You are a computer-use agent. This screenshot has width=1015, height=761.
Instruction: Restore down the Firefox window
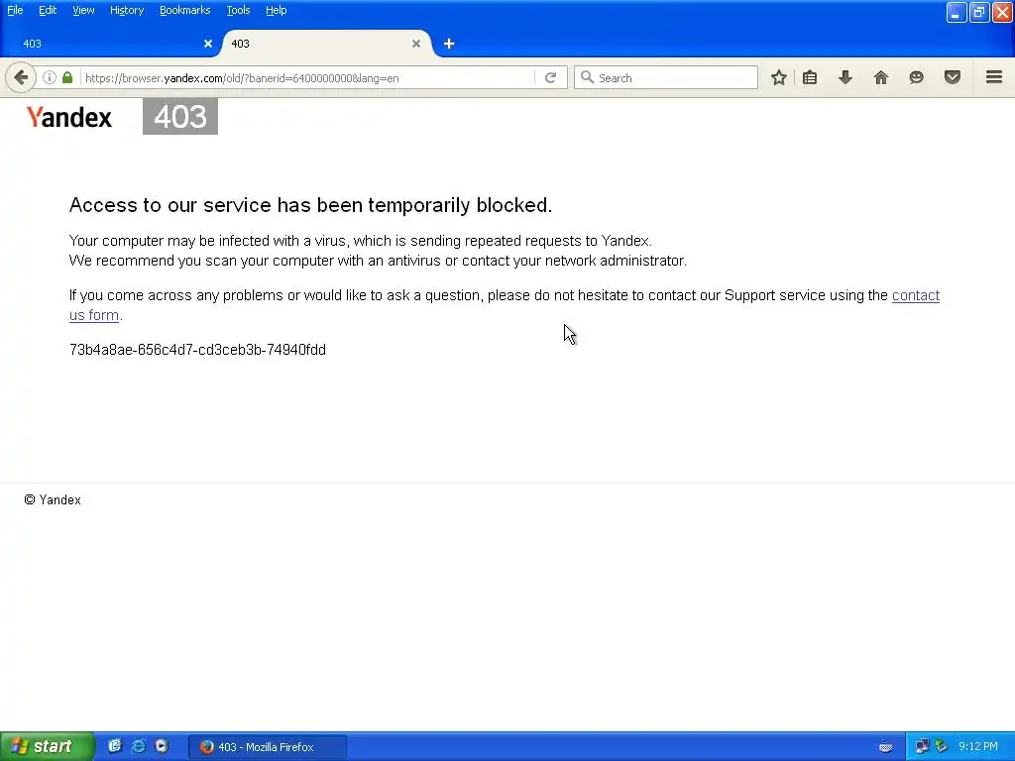tap(978, 12)
